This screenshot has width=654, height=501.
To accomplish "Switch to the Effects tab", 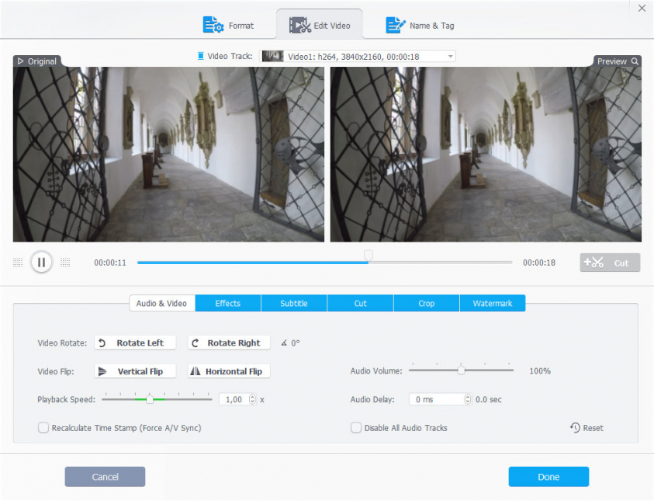I will tap(228, 303).
